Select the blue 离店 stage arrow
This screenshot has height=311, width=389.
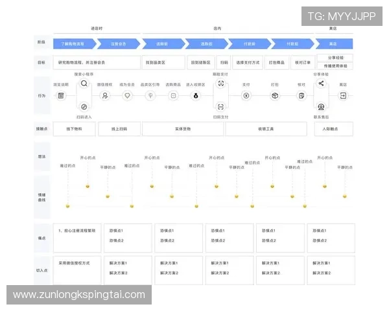(334, 44)
